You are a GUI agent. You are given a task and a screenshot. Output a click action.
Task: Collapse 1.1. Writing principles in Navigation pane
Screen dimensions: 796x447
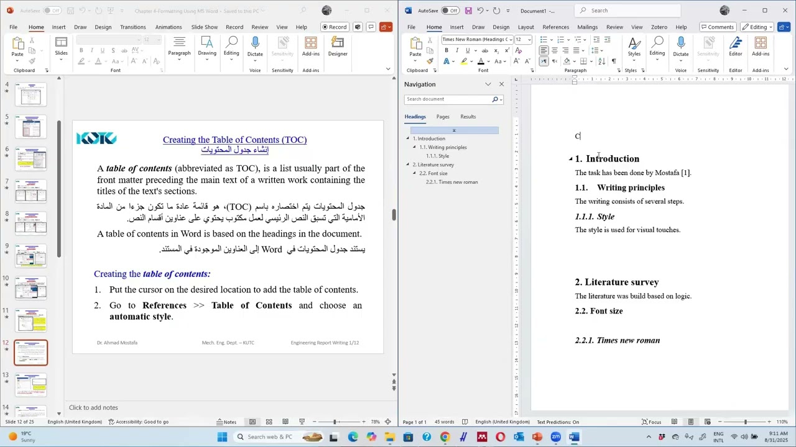[415, 147]
